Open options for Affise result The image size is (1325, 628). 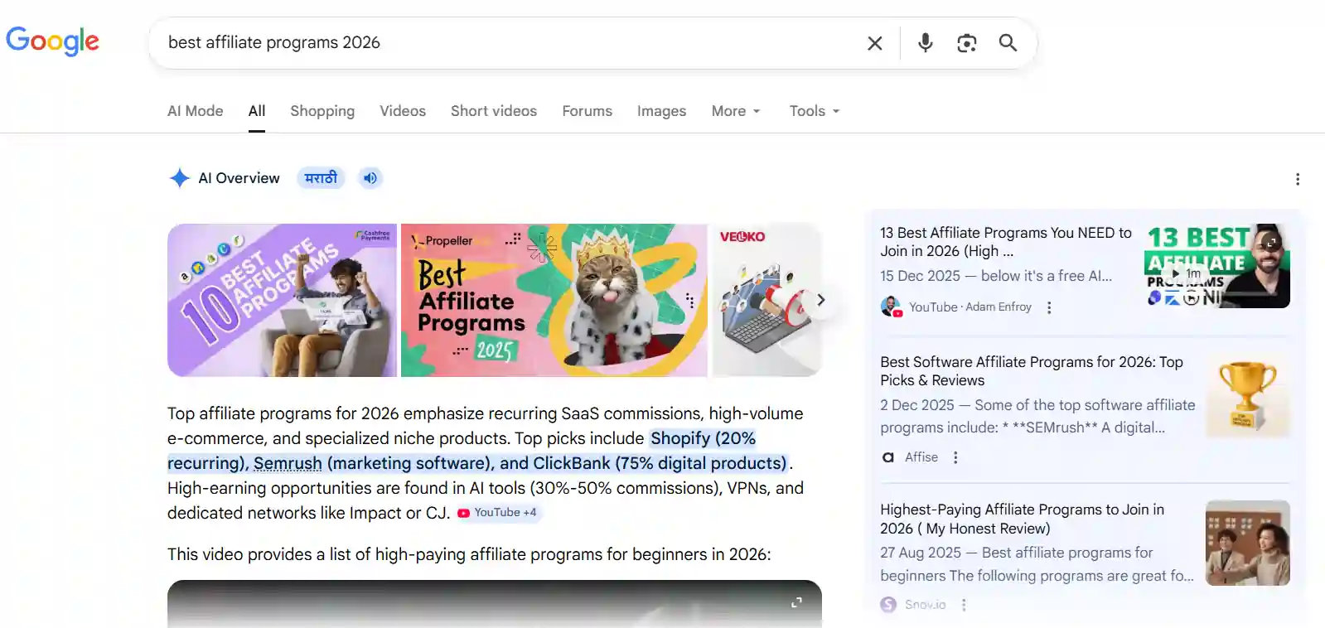[955, 457]
